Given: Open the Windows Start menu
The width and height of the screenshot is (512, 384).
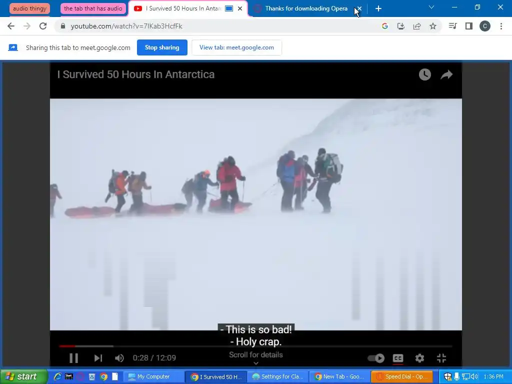Looking at the screenshot, I should tap(23, 376).
